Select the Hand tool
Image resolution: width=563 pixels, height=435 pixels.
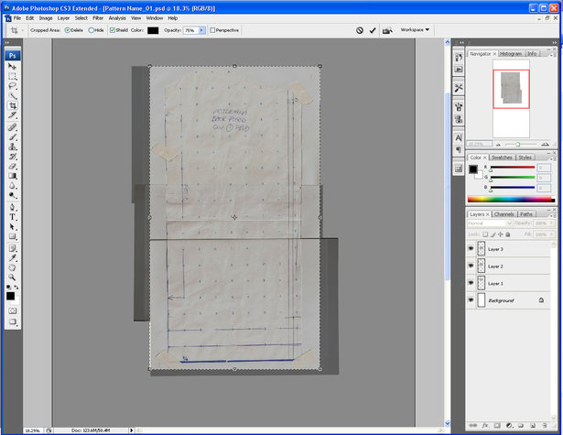[12, 267]
